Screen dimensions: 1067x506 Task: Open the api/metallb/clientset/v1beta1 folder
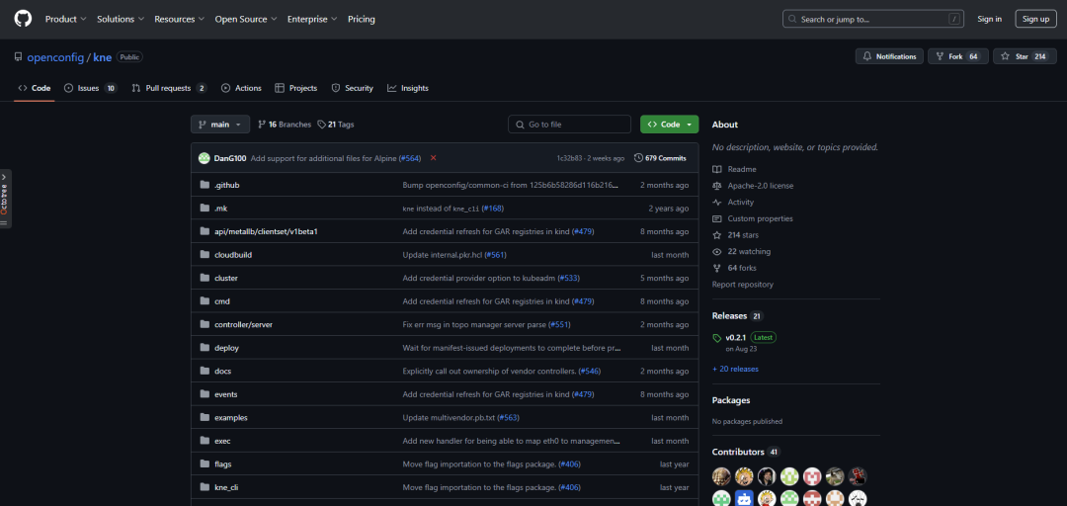(266, 231)
